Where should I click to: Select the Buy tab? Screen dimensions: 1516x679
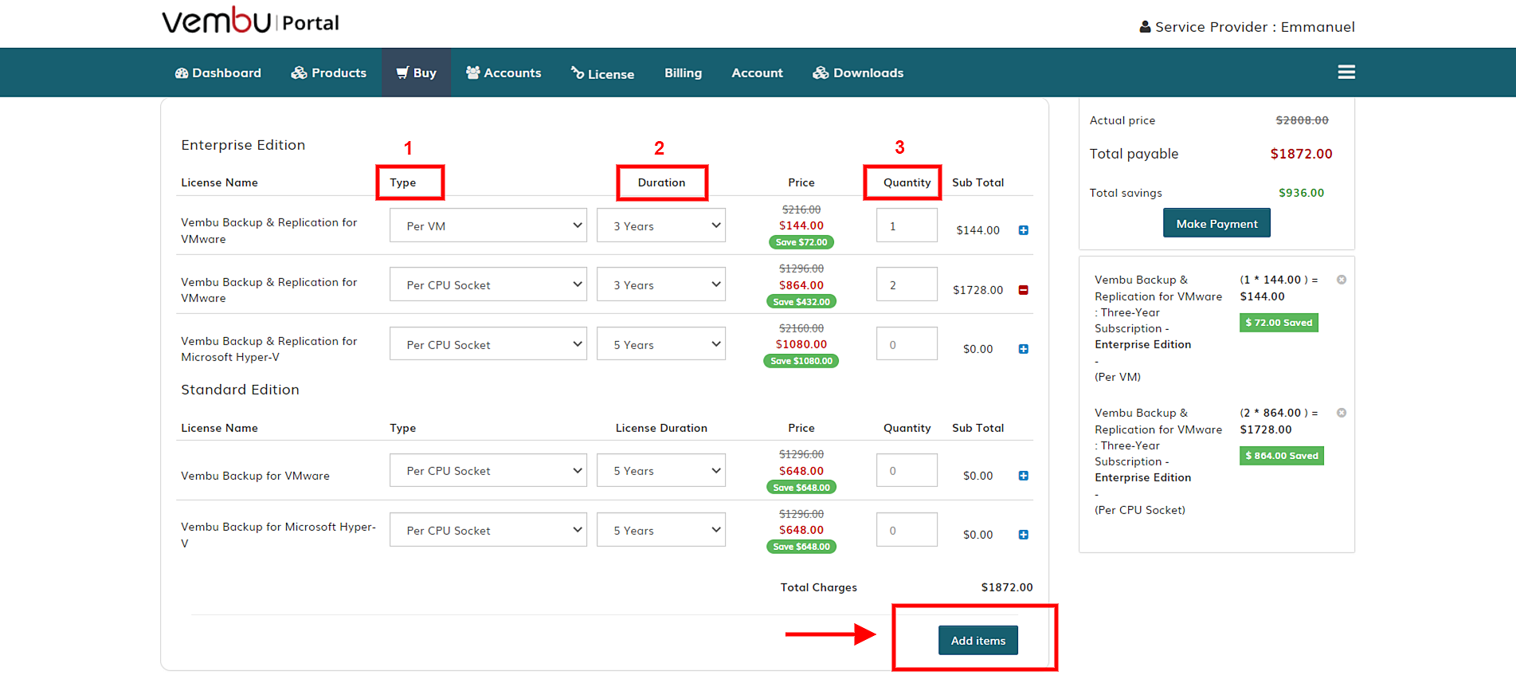(x=416, y=73)
